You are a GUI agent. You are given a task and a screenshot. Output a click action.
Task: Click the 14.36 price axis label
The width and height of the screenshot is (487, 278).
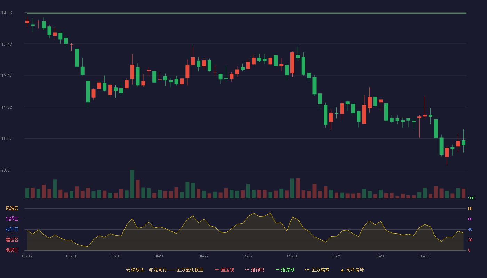point(7,13)
